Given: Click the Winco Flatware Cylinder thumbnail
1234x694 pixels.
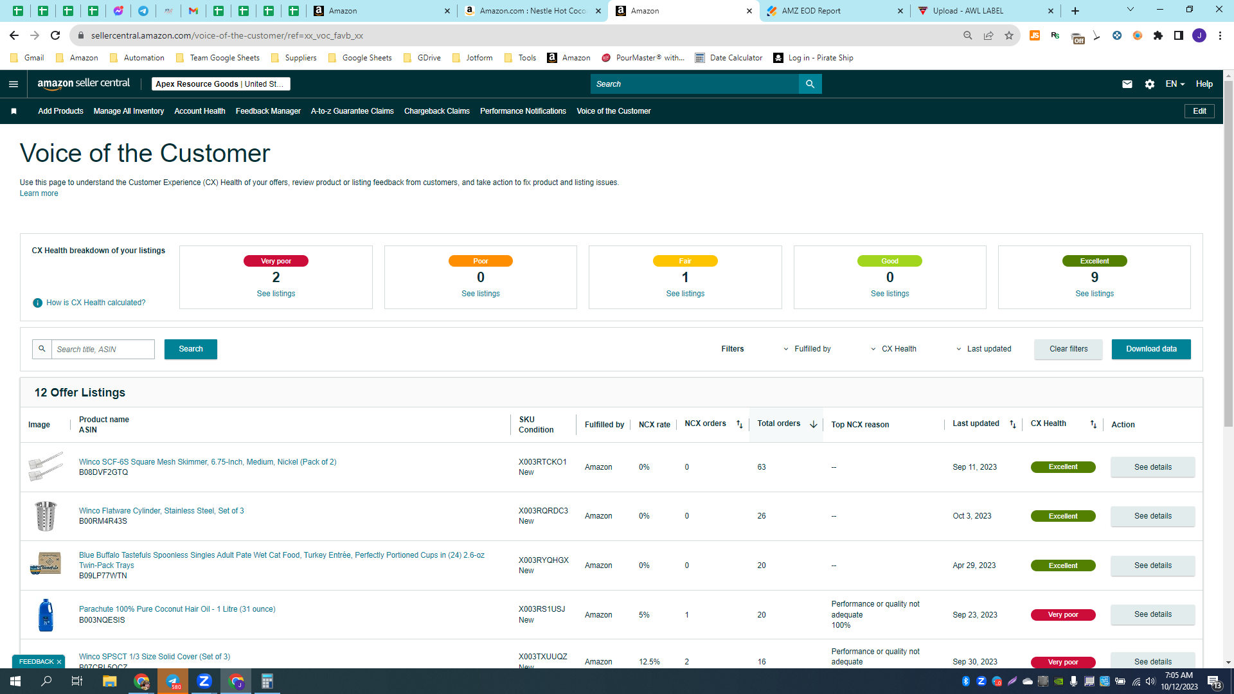Looking at the screenshot, I should [x=46, y=516].
